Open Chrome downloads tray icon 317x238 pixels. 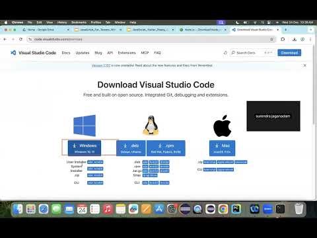295,39
